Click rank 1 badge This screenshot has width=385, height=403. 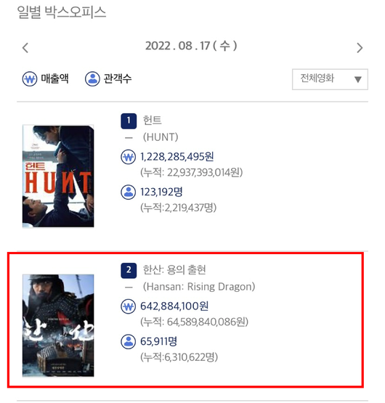(129, 121)
